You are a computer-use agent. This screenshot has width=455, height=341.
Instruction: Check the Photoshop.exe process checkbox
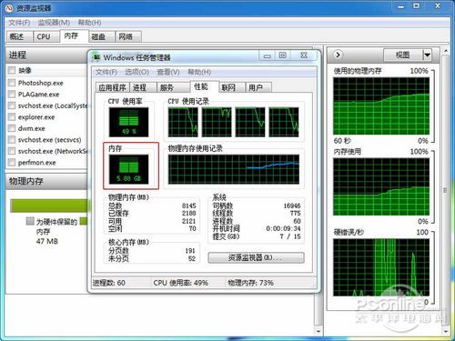12,83
